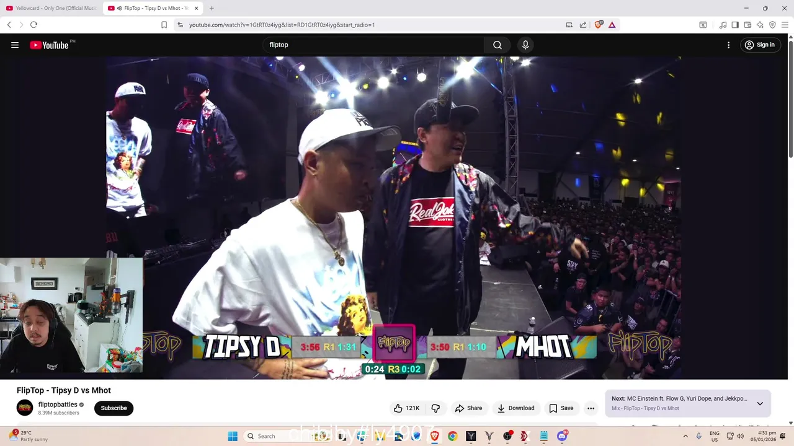
Task: Open more actions ellipsis below video
Action: point(591,408)
